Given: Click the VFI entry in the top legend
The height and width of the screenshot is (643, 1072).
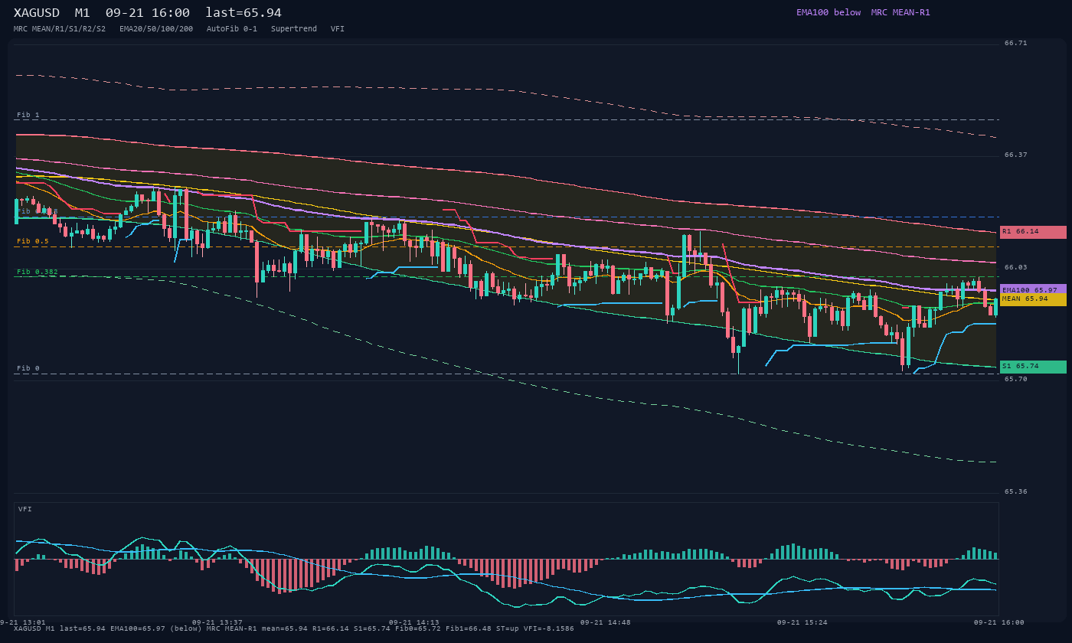Looking at the screenshot, I should pyautogui.click(x=338, y=29).
